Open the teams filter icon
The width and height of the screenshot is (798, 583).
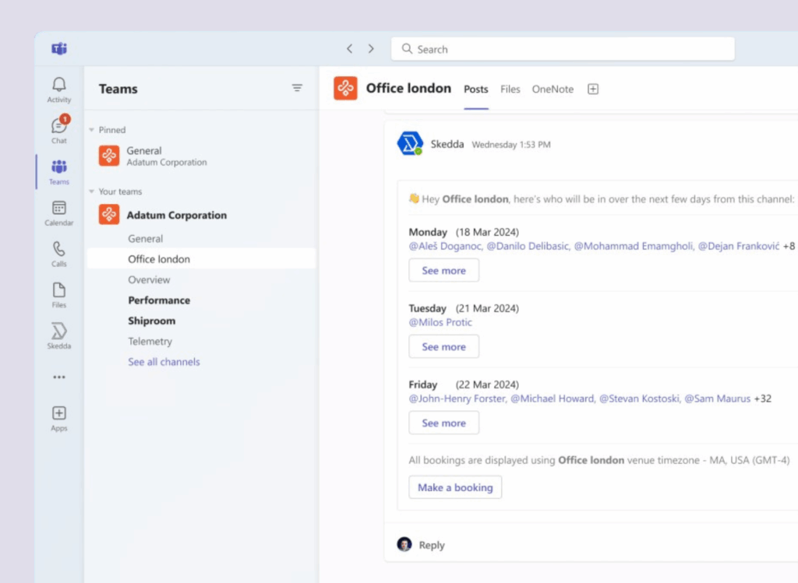297,88
